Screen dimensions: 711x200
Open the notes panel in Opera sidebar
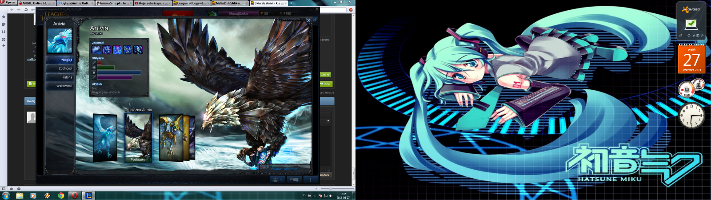coord(4,24)
